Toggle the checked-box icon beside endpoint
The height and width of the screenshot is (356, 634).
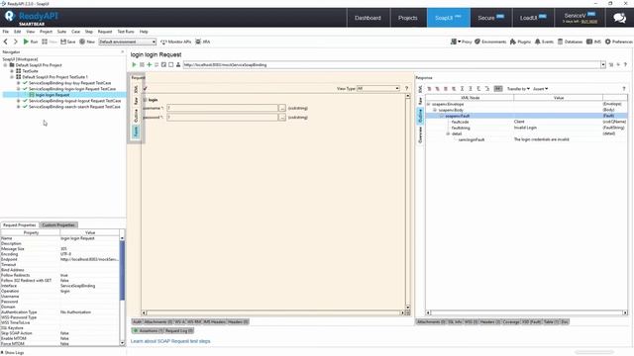coord(163,64)
